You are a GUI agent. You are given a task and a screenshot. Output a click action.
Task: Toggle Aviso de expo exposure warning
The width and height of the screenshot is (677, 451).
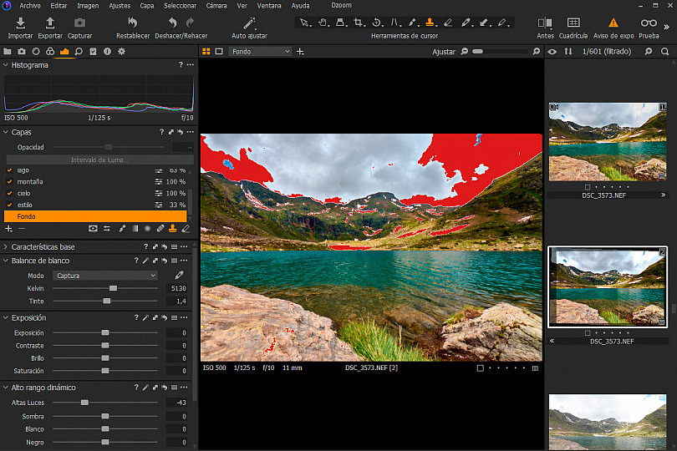point(613,23)
